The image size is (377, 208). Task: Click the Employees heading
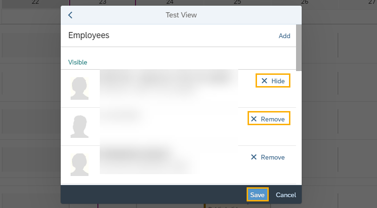(x=89, y=35)
